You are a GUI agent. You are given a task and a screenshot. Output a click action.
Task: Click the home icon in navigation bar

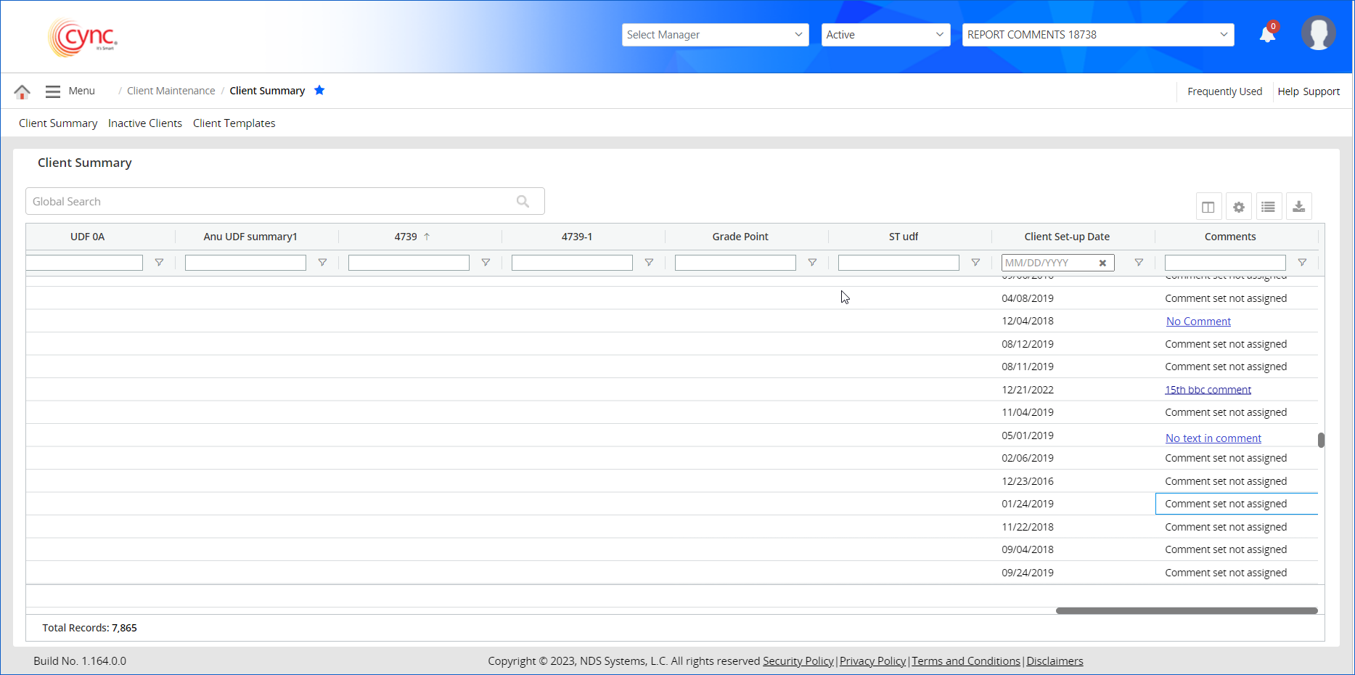point(22,91)
